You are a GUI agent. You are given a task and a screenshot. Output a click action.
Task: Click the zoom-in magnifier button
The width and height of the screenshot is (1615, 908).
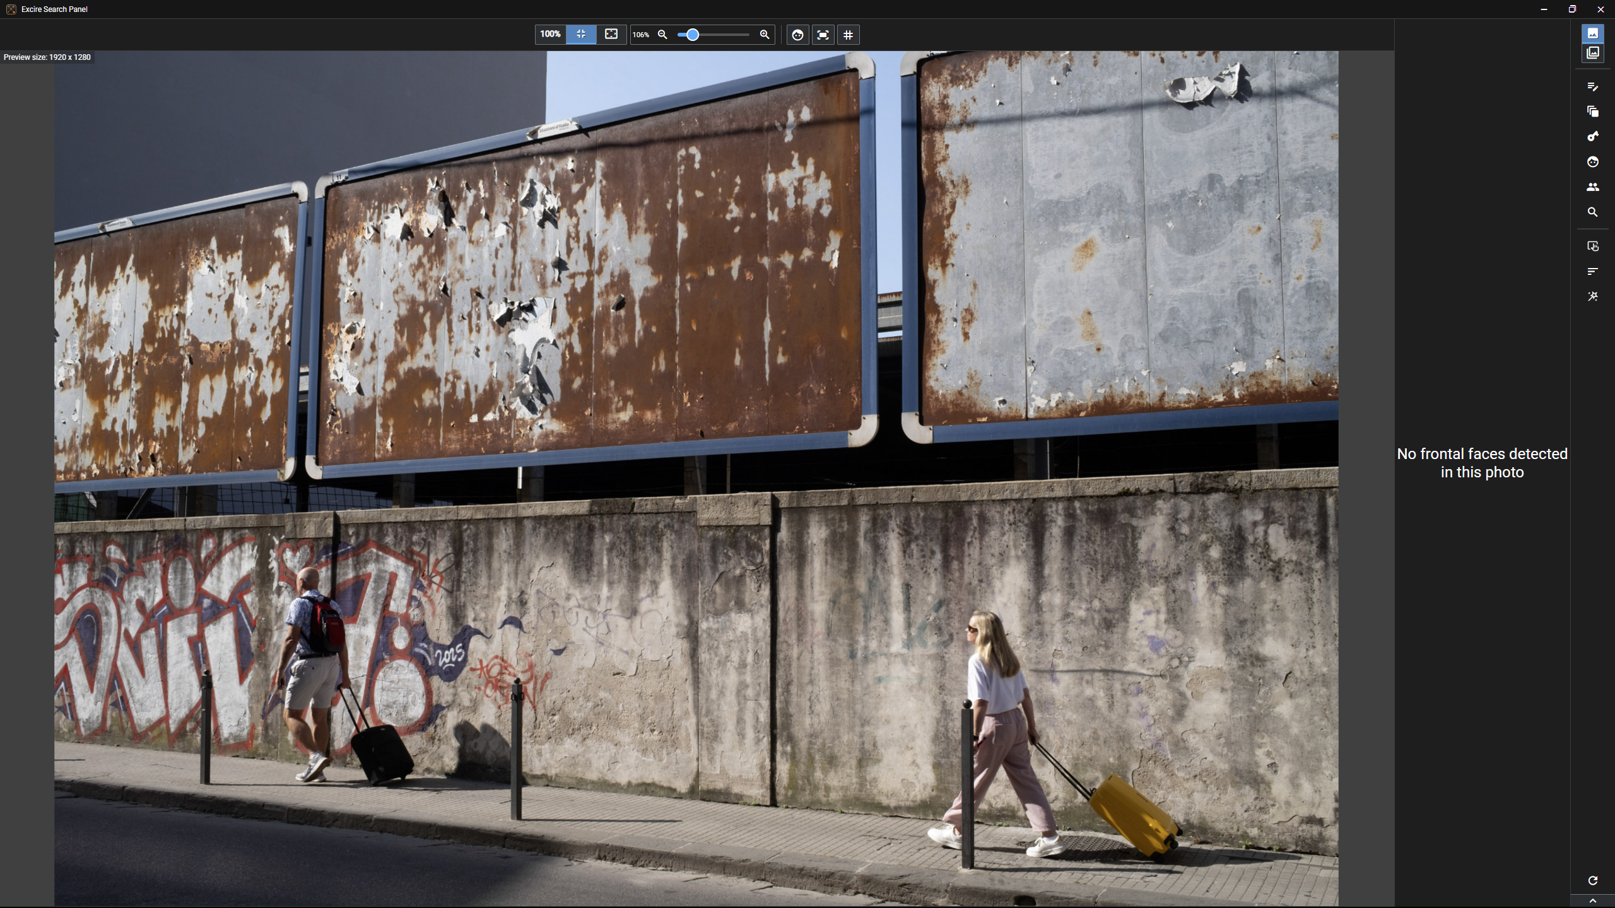coord(764,35)
